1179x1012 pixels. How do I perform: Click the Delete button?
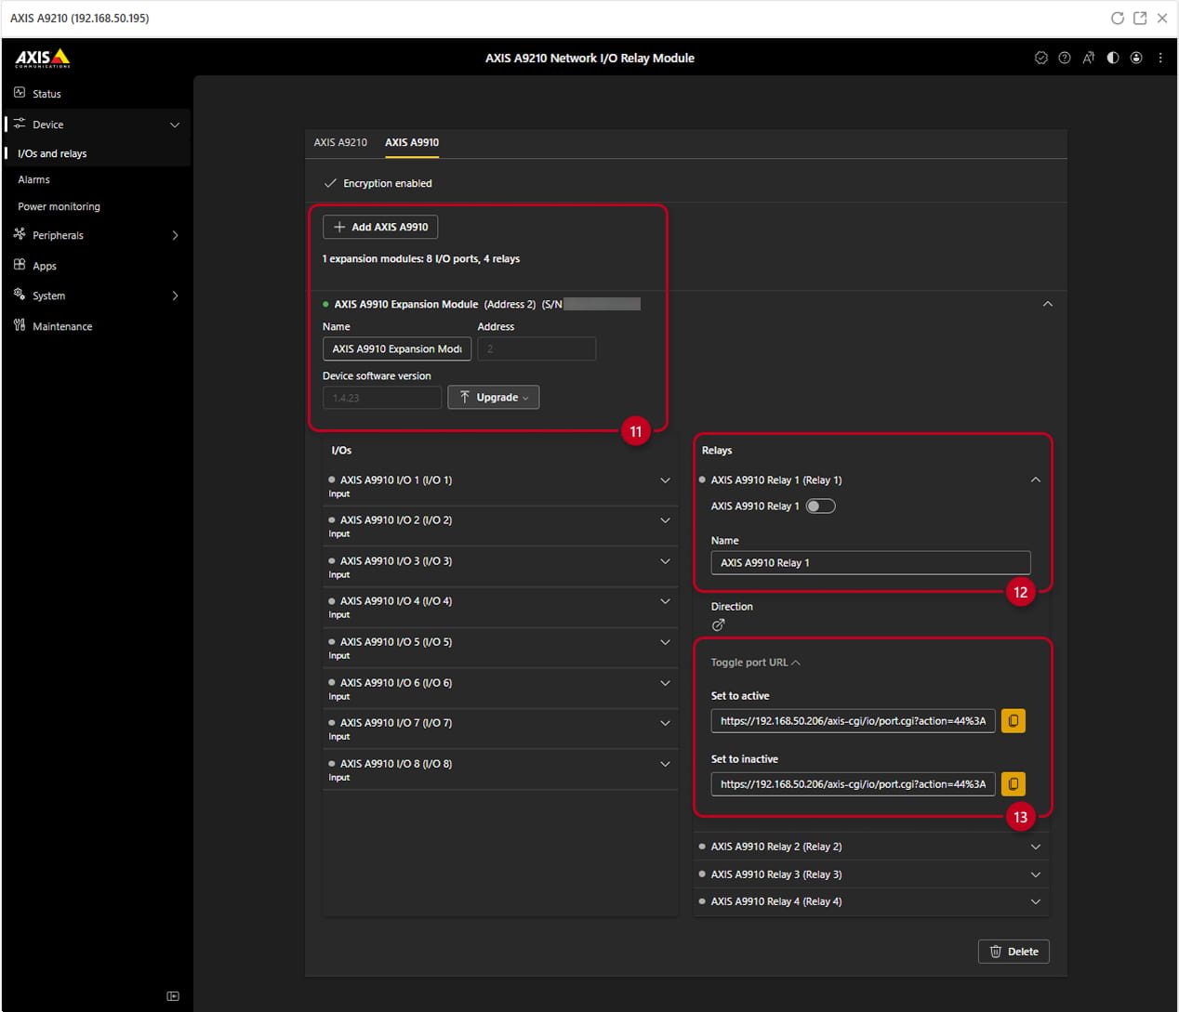coord(1013,952)
